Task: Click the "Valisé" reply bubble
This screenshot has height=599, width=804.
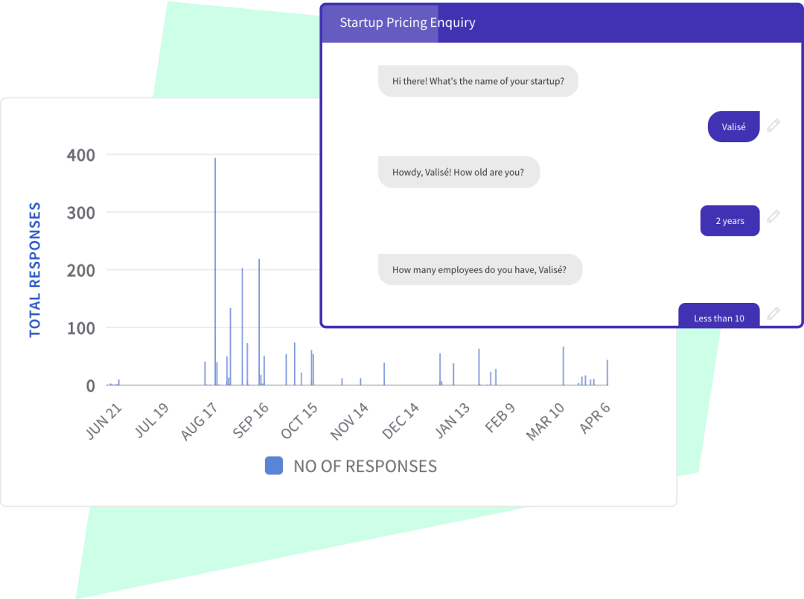Action: point(733,126)
